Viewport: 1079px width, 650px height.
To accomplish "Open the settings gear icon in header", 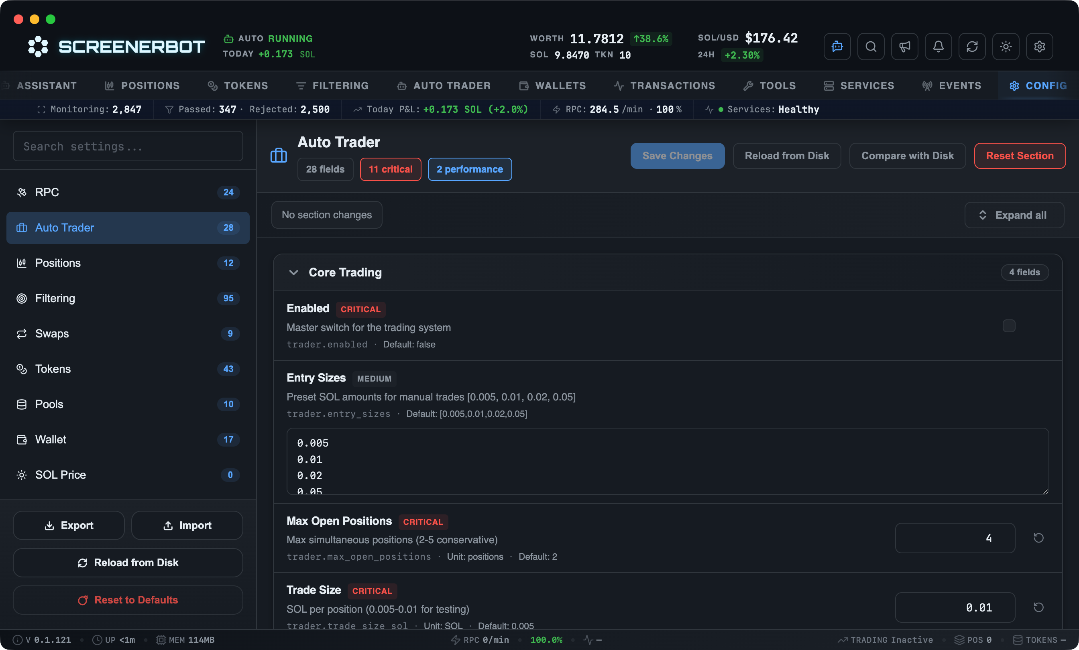I will pyautogui.click(x=1039, y=47).
